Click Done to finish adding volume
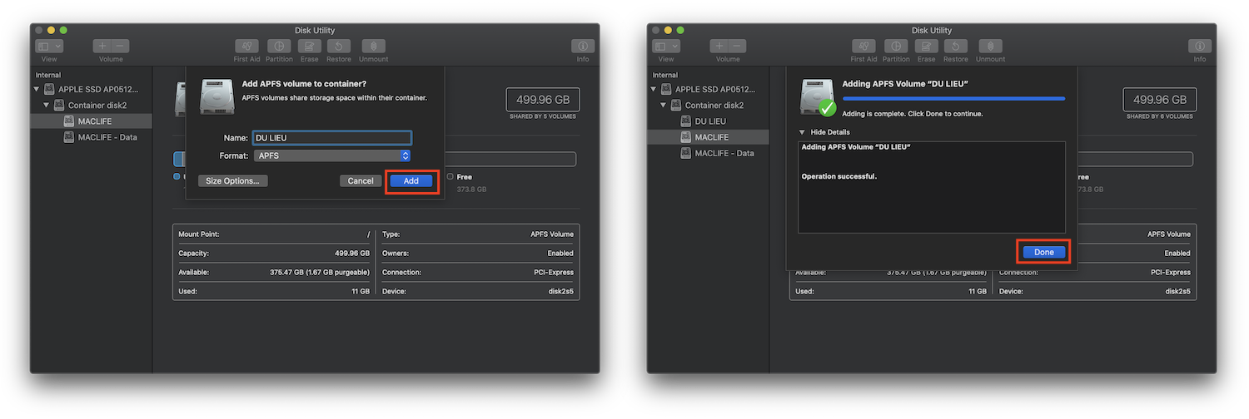 (1043, 252)
